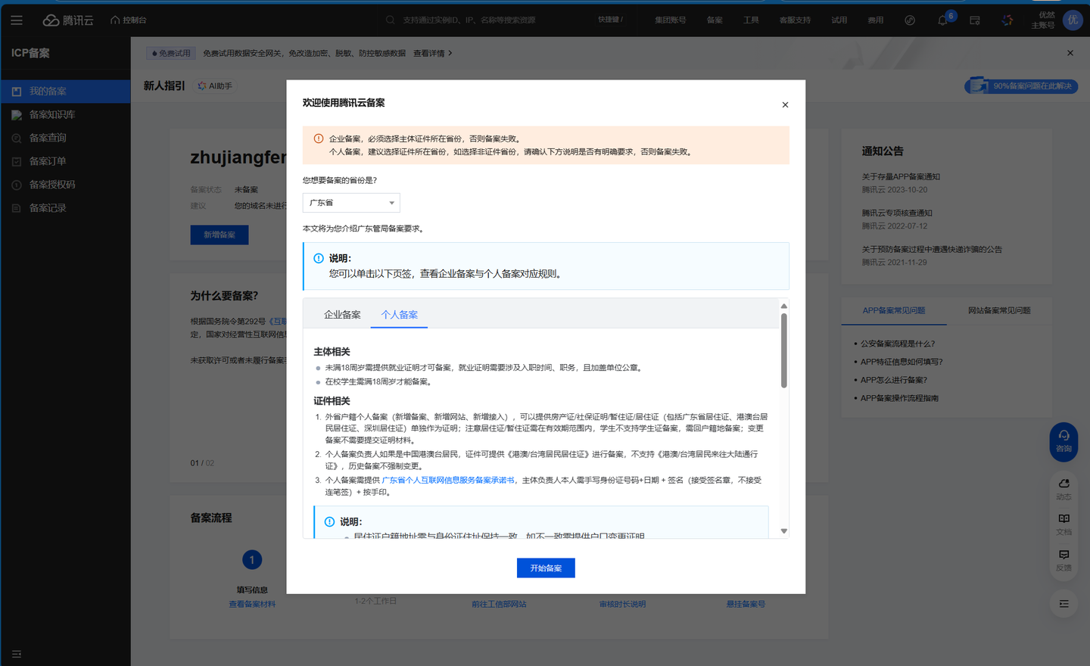1090x666 pixels.
Task: Select the 个人备案 tab
Action: (399, 315)
